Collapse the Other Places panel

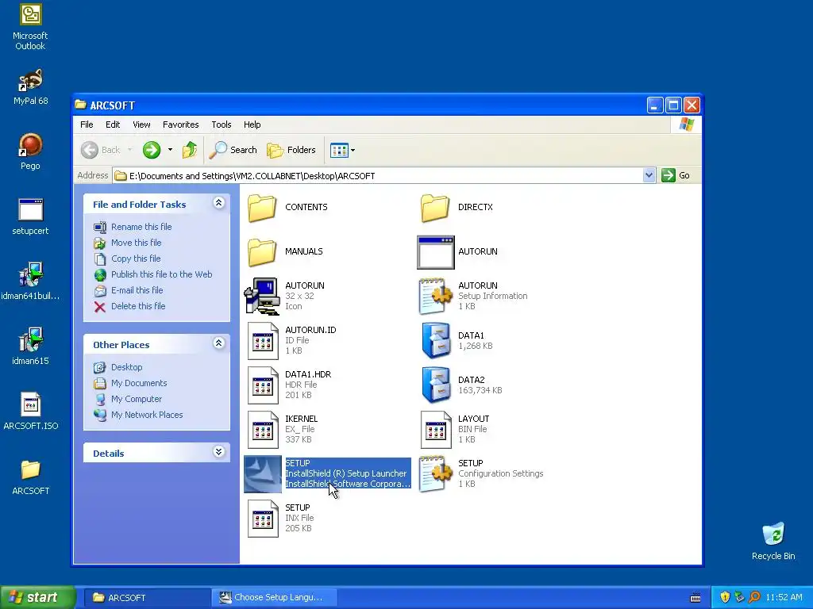[219, 343]
